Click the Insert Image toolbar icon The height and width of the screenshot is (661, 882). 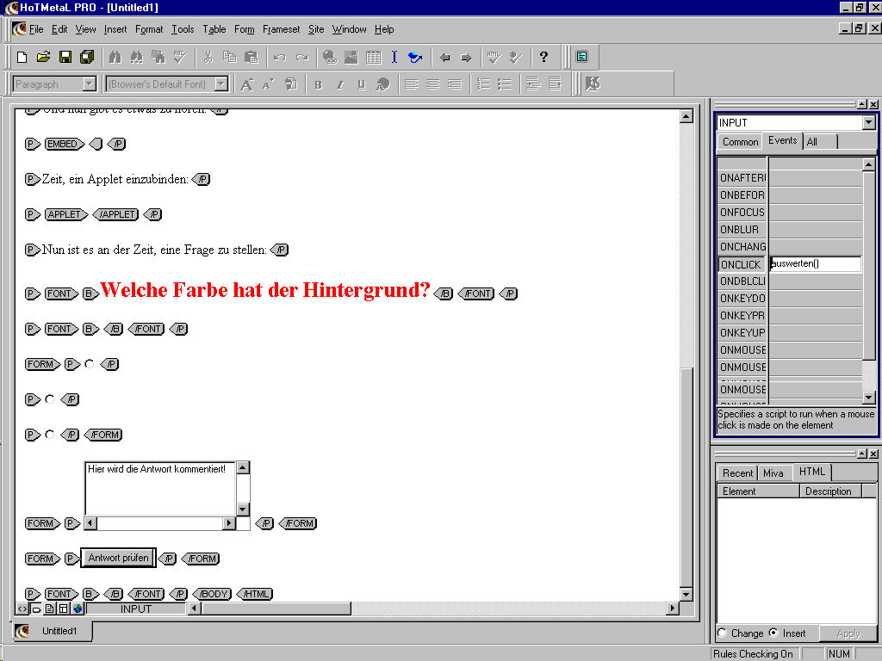pos(351,58)
